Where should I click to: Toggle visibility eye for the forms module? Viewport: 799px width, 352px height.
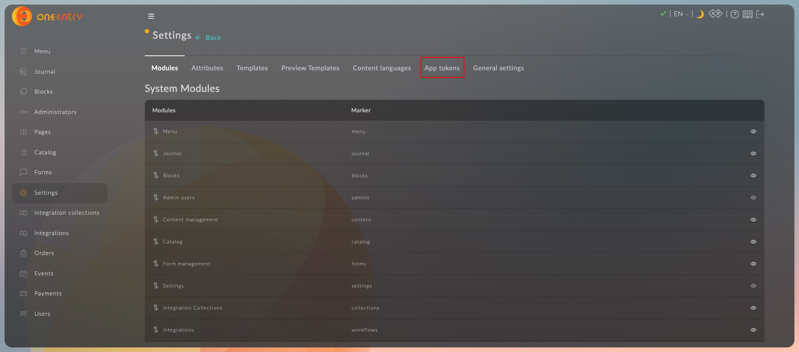(753, 264)
